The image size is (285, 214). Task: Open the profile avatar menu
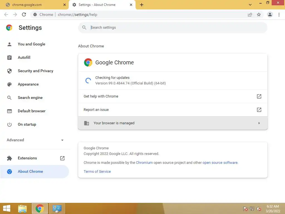tap(270, 14)
